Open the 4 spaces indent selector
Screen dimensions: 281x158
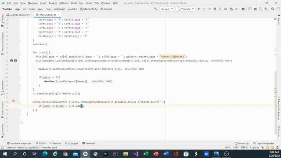[x=254, y=147]
